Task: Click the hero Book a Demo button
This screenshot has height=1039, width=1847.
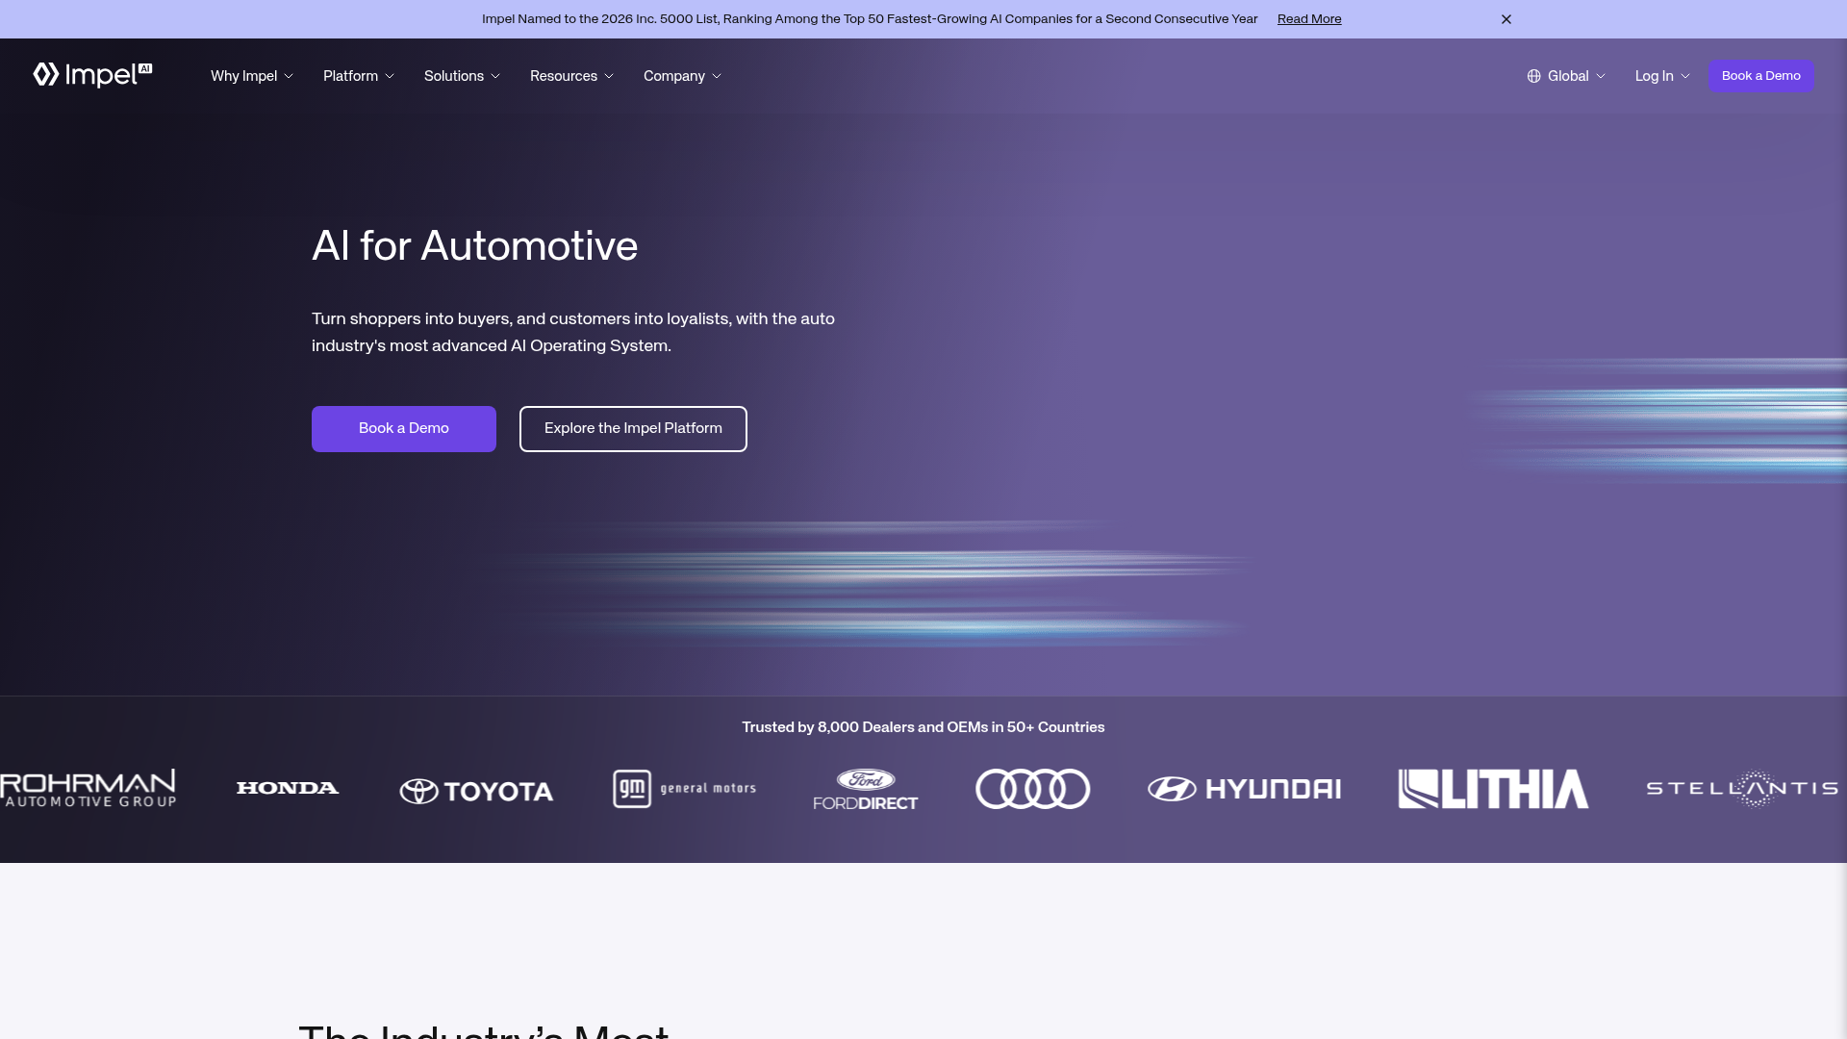Action: pos(404,429)
